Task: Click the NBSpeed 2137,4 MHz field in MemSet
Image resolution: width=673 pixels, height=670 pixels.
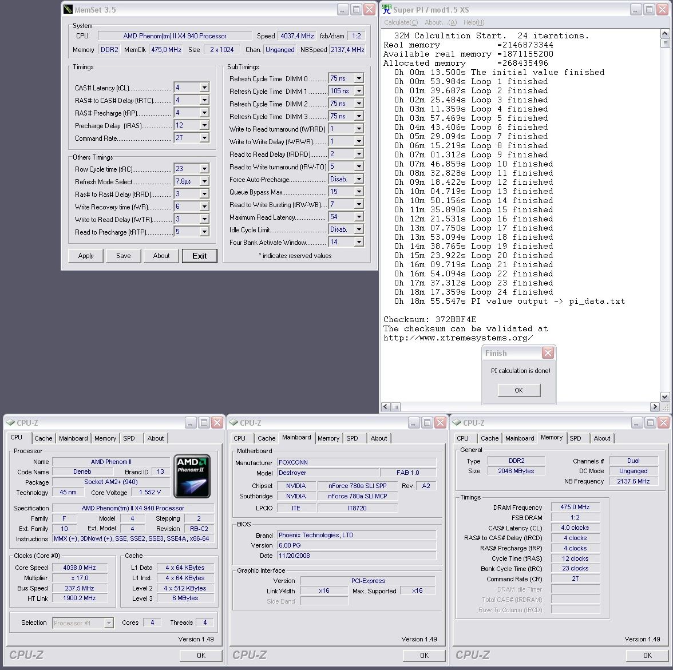Action: 347,49
